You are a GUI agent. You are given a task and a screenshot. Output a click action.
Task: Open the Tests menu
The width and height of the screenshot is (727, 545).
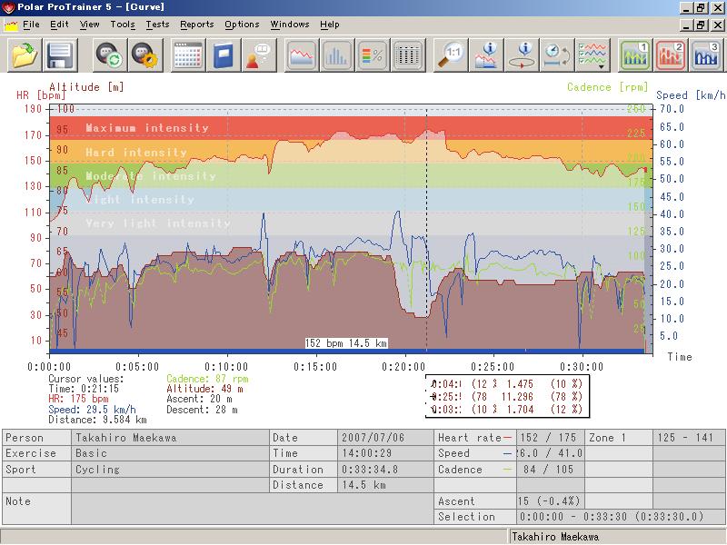[x=157, y=25]
